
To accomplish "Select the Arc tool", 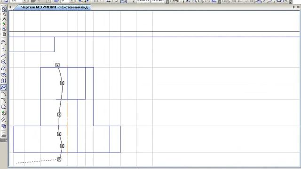I will click(4, 68).
